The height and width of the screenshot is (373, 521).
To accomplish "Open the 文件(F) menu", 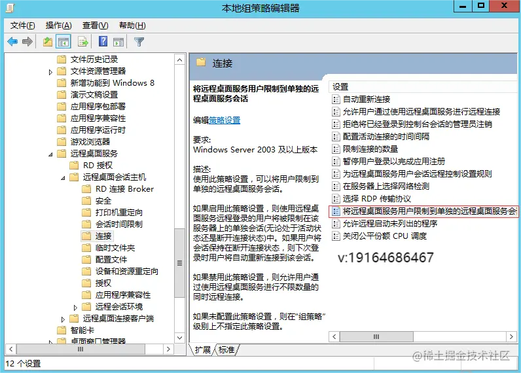I will pyautogui.click(x=22, y=26).
